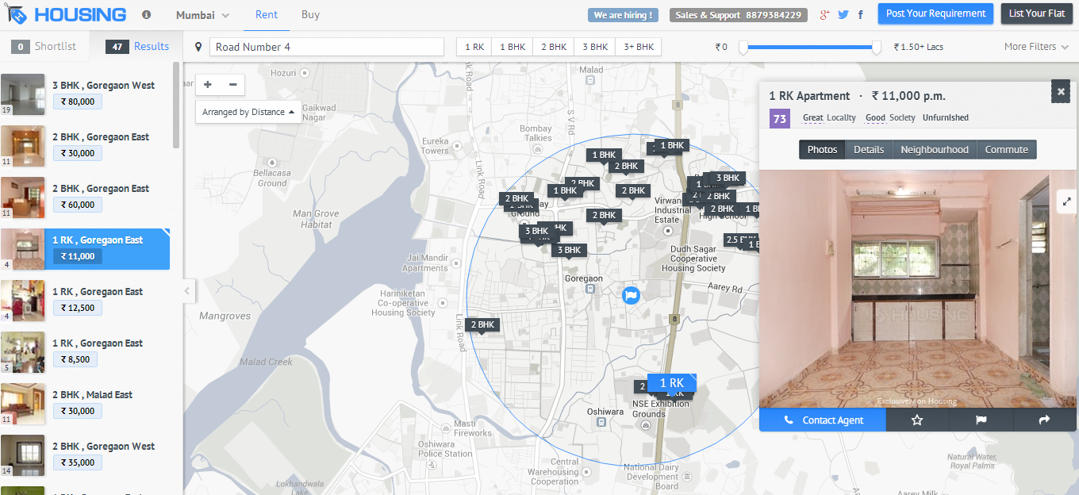Click the Housing logo icon
Screen dimensions: 1079x495
(x=16, y=14)
